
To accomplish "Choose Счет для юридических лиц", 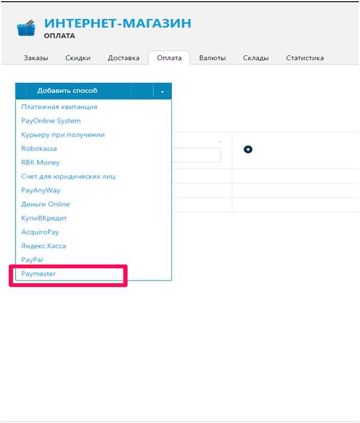I will click(x=68, y=176).
